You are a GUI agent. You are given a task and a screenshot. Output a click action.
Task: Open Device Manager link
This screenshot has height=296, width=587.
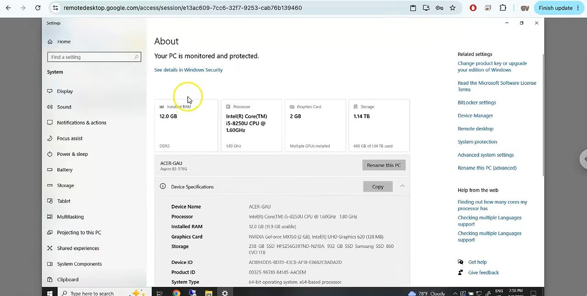tap(475, 116)
